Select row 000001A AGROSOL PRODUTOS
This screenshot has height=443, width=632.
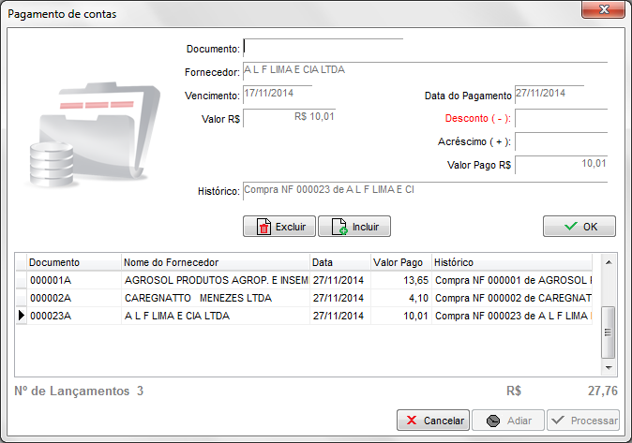click(x=216, y=280)
